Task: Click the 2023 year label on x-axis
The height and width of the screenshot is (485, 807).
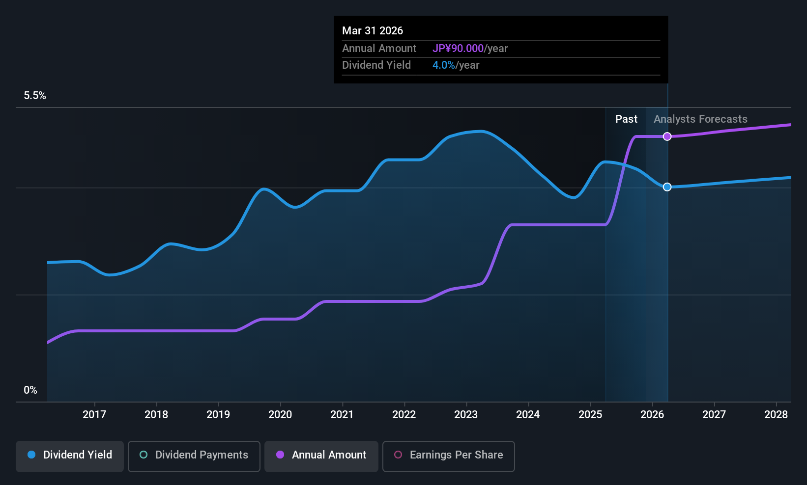Action: tap(466, 414)
